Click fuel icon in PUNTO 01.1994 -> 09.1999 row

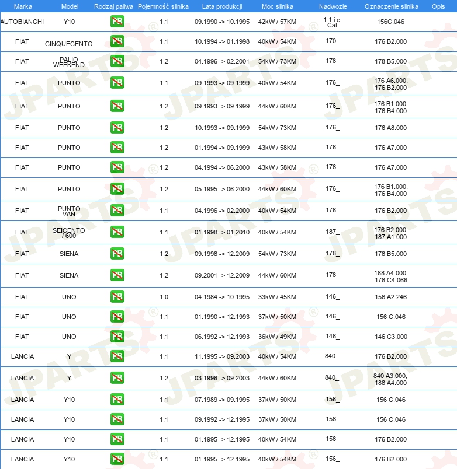point(117,147)
